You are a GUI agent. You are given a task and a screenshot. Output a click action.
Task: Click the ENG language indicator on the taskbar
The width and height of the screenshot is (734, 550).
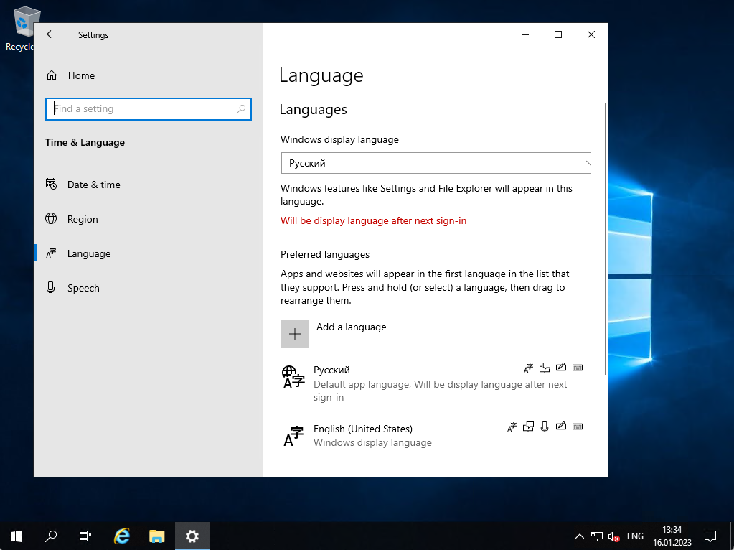[634, 536]
